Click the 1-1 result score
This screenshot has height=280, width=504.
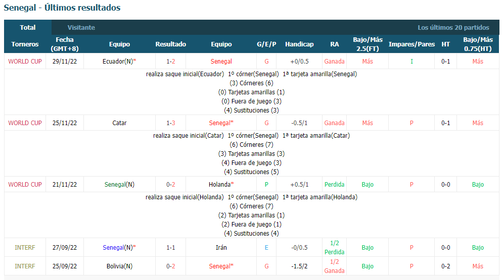[x=171, y=248]
